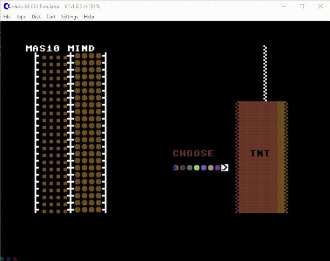Viewport: 330px width, 261px height.
Task: Open the File menu
Action: tap(7, 17)
